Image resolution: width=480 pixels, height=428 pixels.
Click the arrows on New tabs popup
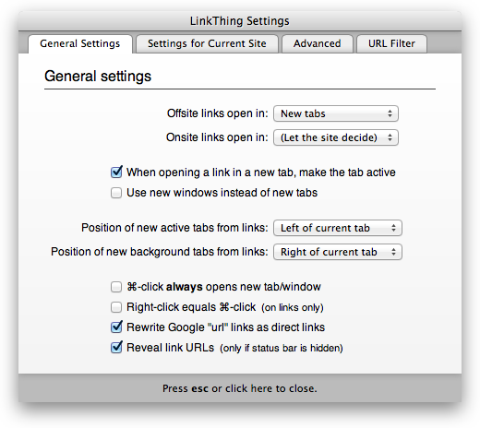[x=390, y=113]
